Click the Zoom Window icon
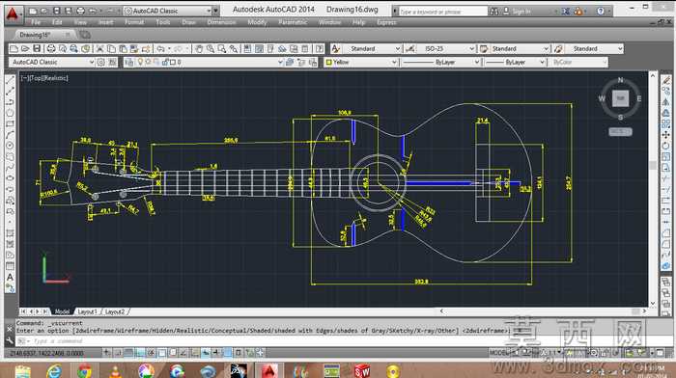Image resolution: width=676 pixels, height=378 pixels. pos(221,48)
